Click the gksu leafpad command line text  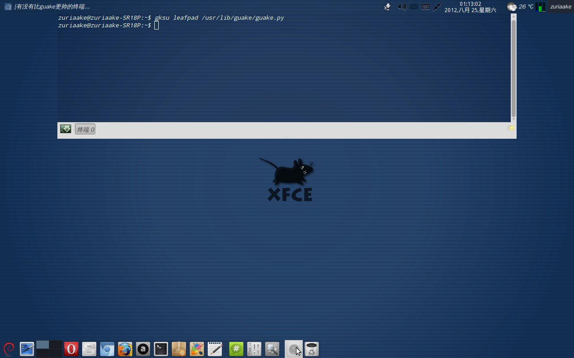pyautogui.click(x=219, y=18)
